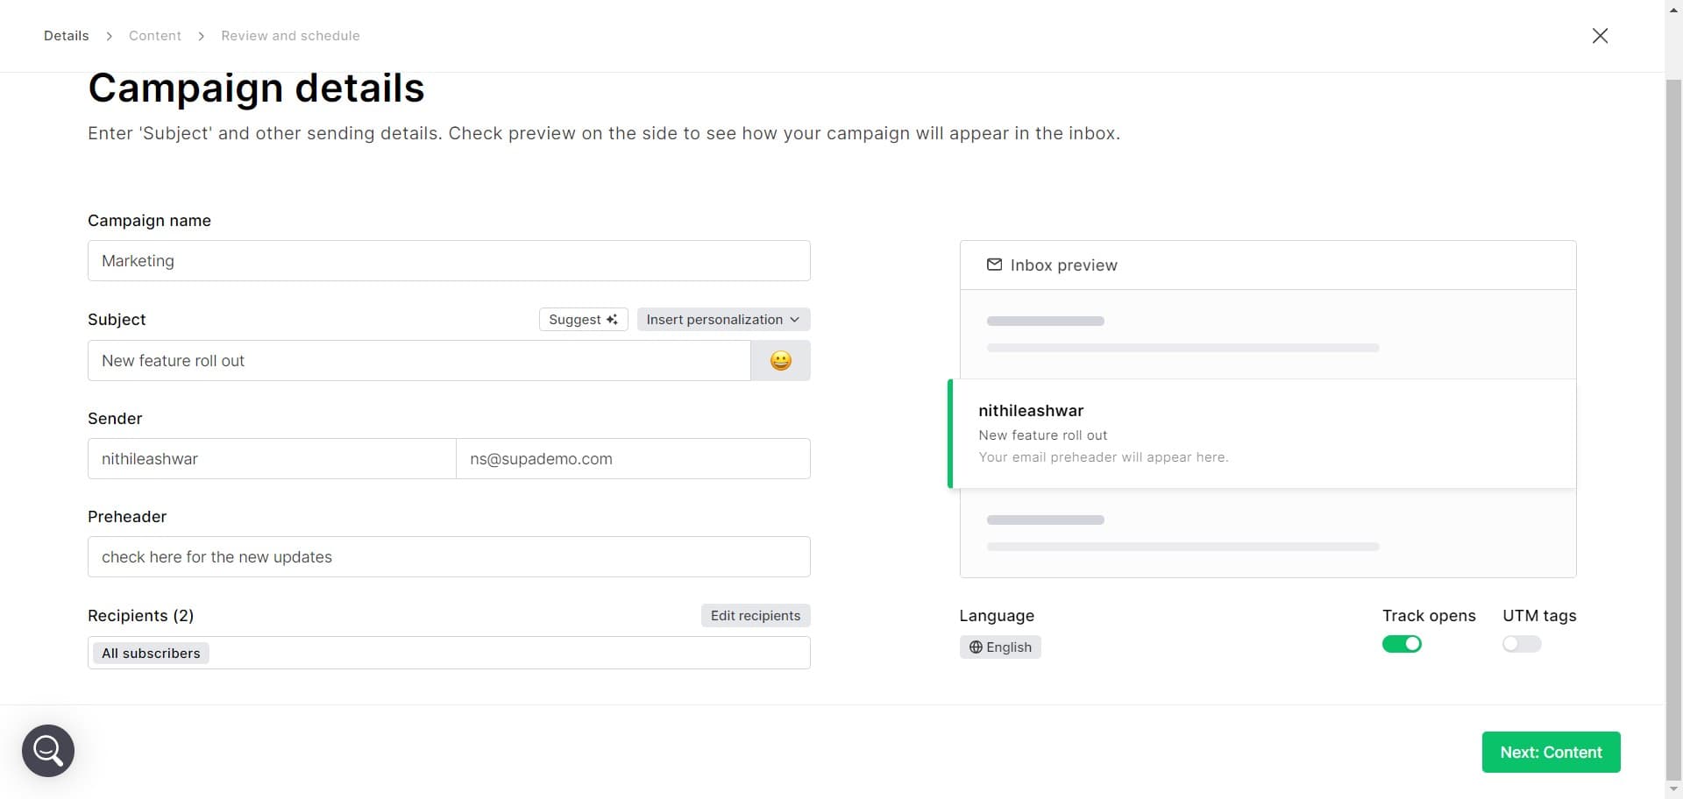Go to the Content breadcrumb step
This screenshot has height=799, width=1683.
[x=155, y=36]
